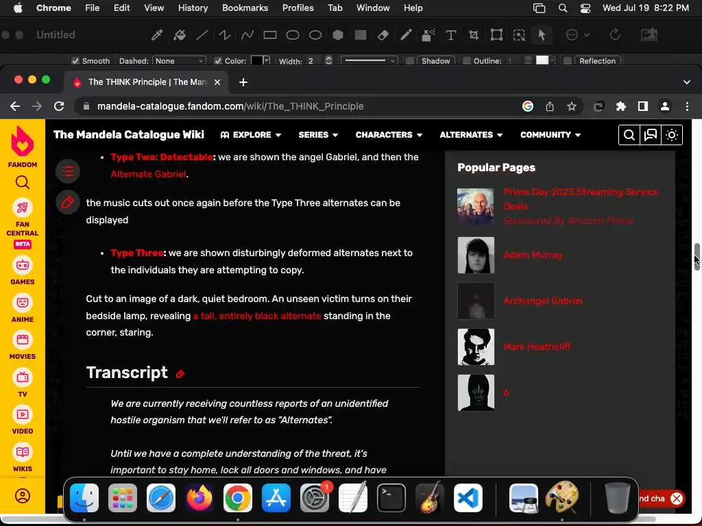
Task: Select the eraser tool
Action: [x=383, y=35]
